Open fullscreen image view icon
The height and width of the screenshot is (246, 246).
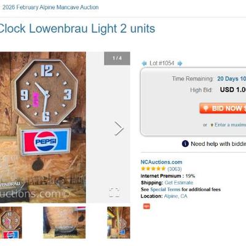click(x=114, y=192)
